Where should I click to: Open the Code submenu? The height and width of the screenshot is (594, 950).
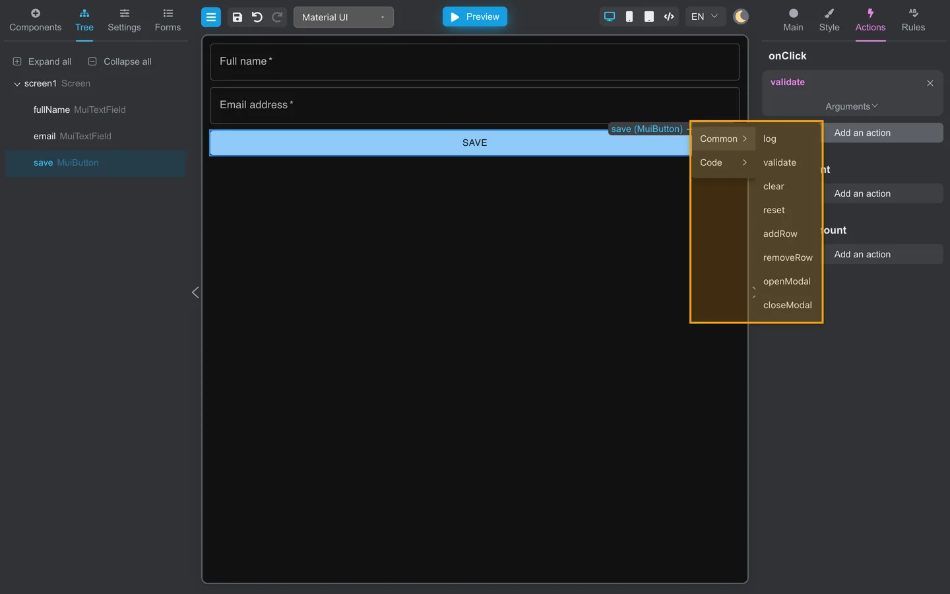723,162
